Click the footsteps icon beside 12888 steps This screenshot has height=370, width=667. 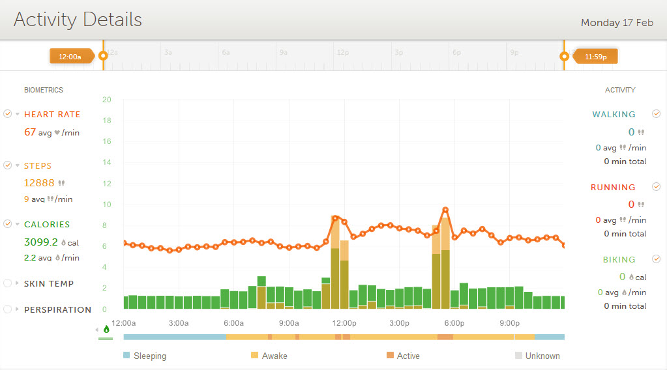61,183
